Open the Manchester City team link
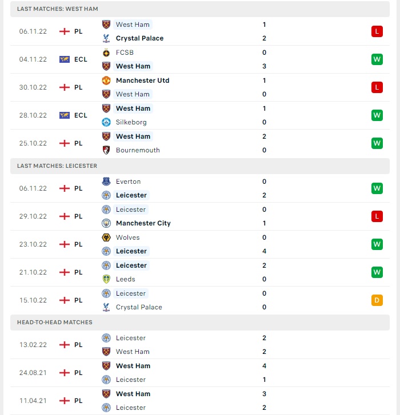Screen dimensions: 400x415 click(x=143, y=223)
